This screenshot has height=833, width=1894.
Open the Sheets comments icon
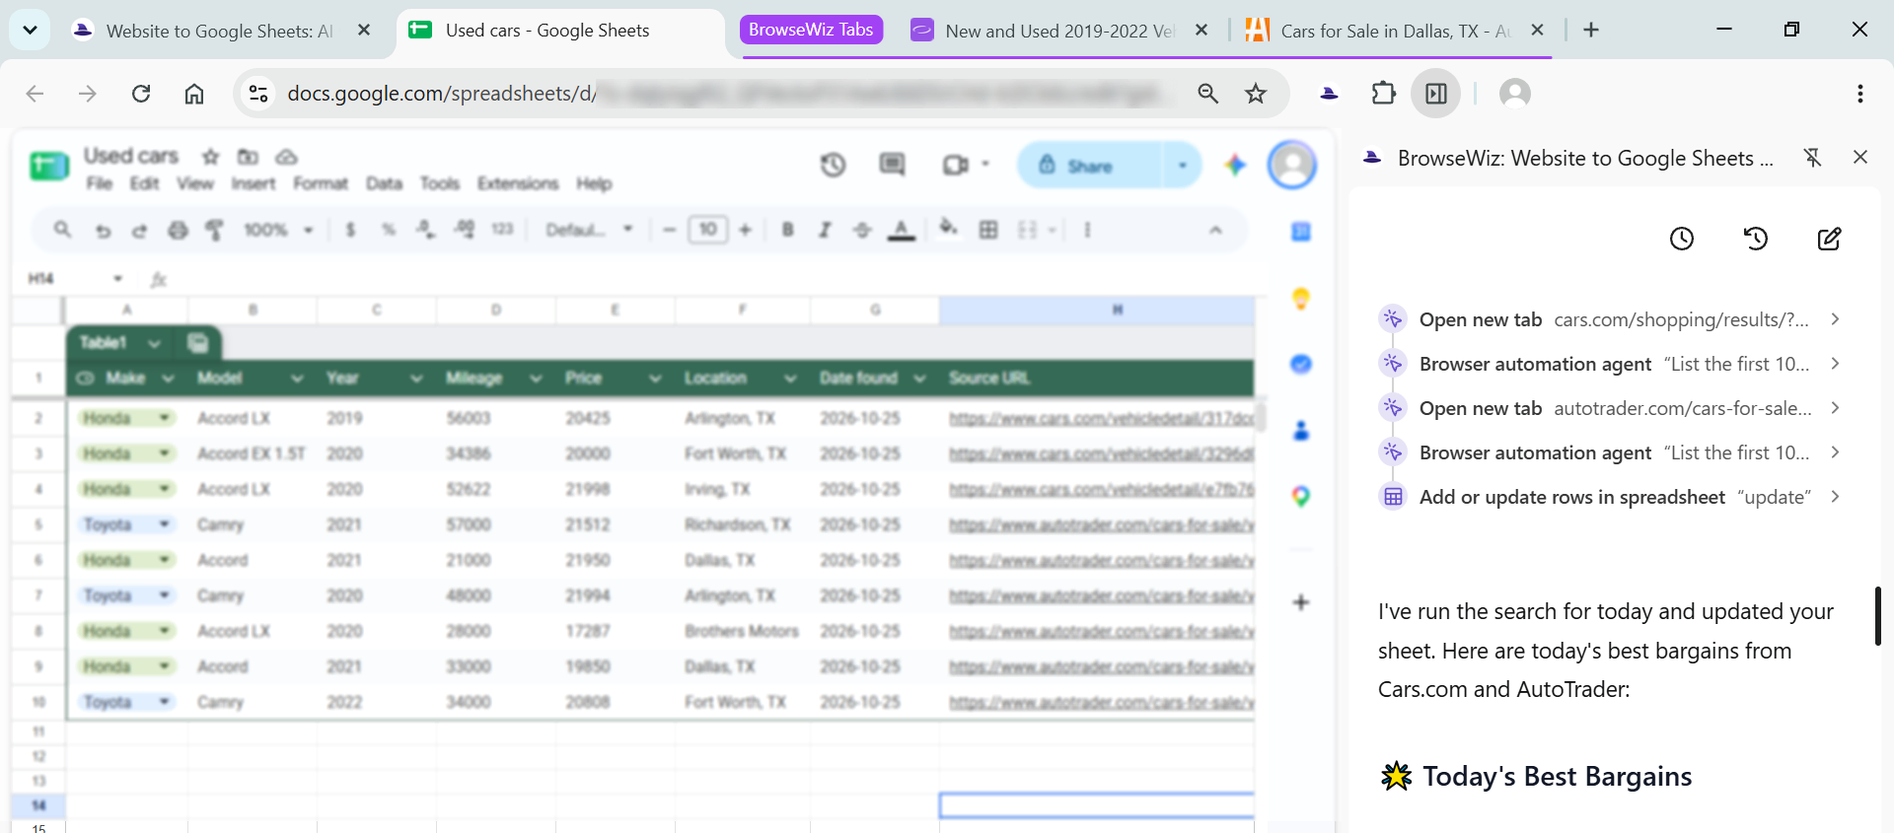point(893,165)
